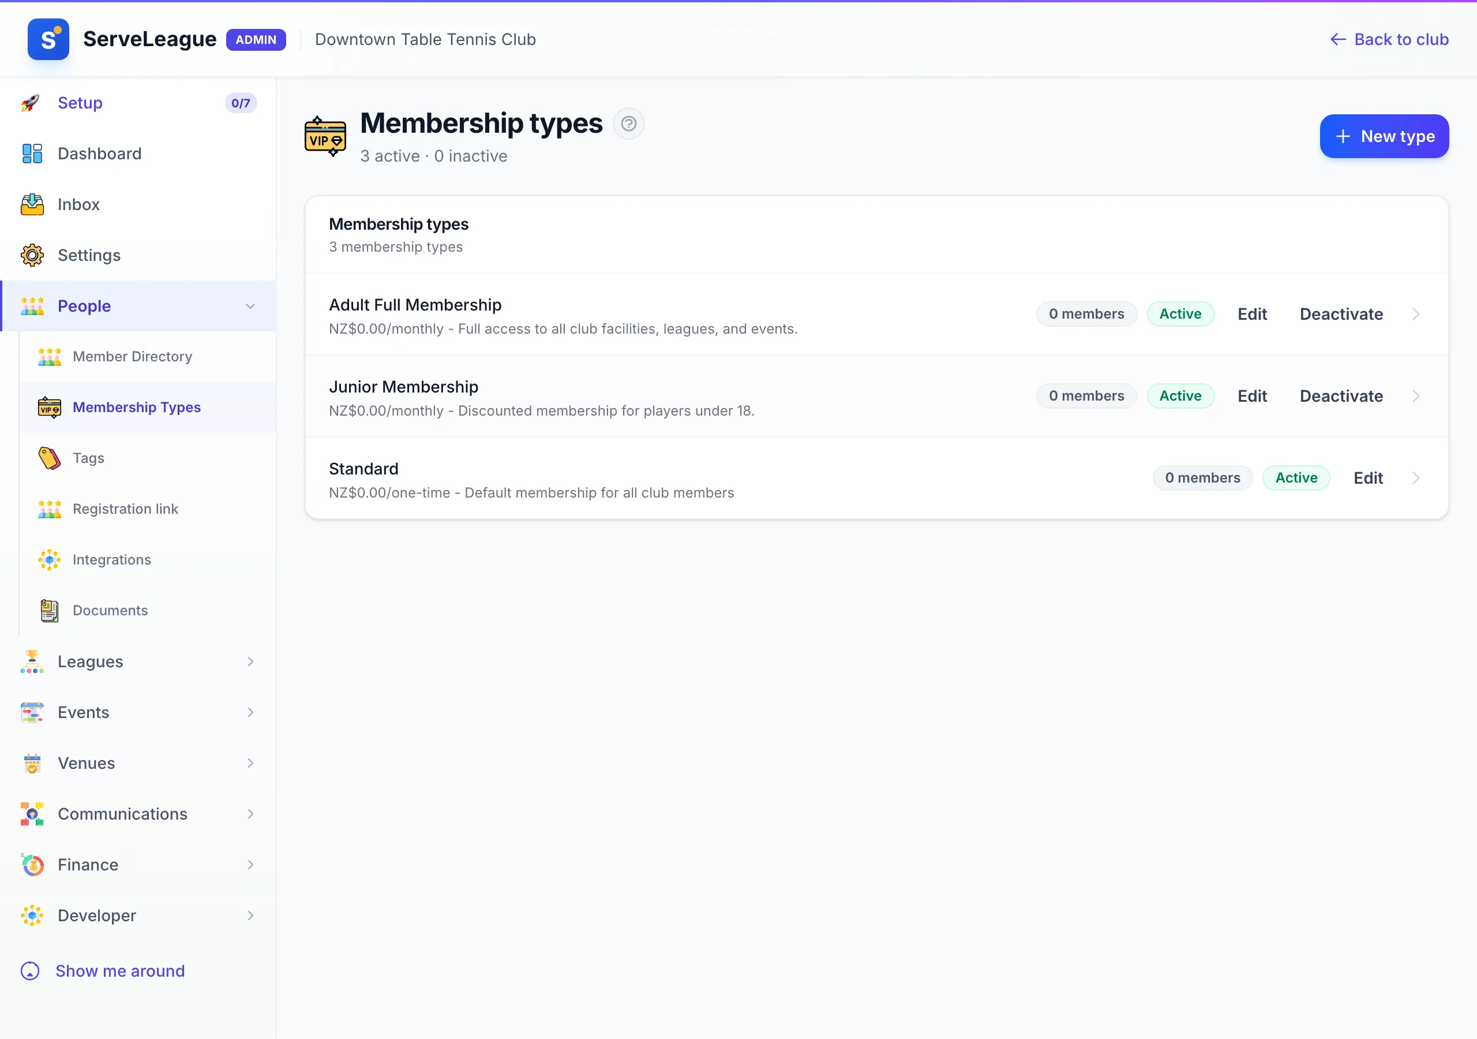This screenshot has height=1039, width=1477.
Task: Edit the Junior Membership type
Action: click(1252, 397)
